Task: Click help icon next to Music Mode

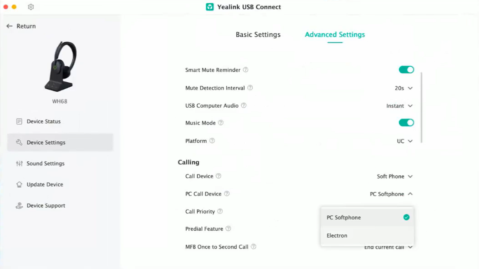Action: [220, 123]
